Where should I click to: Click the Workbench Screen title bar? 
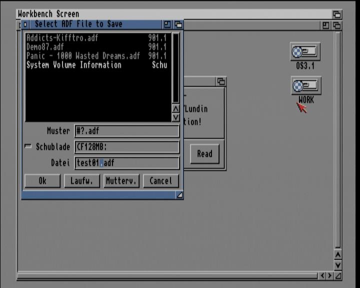(174, 14)
